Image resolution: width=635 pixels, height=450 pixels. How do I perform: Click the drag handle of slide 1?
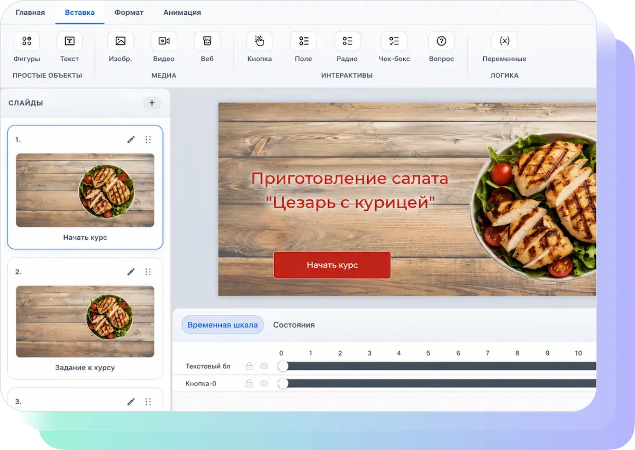(x=148, y=139)
